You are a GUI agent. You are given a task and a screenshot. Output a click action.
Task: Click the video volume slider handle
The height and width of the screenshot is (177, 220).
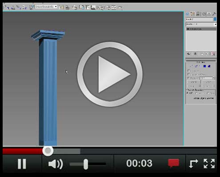click(x=86, y=164)
